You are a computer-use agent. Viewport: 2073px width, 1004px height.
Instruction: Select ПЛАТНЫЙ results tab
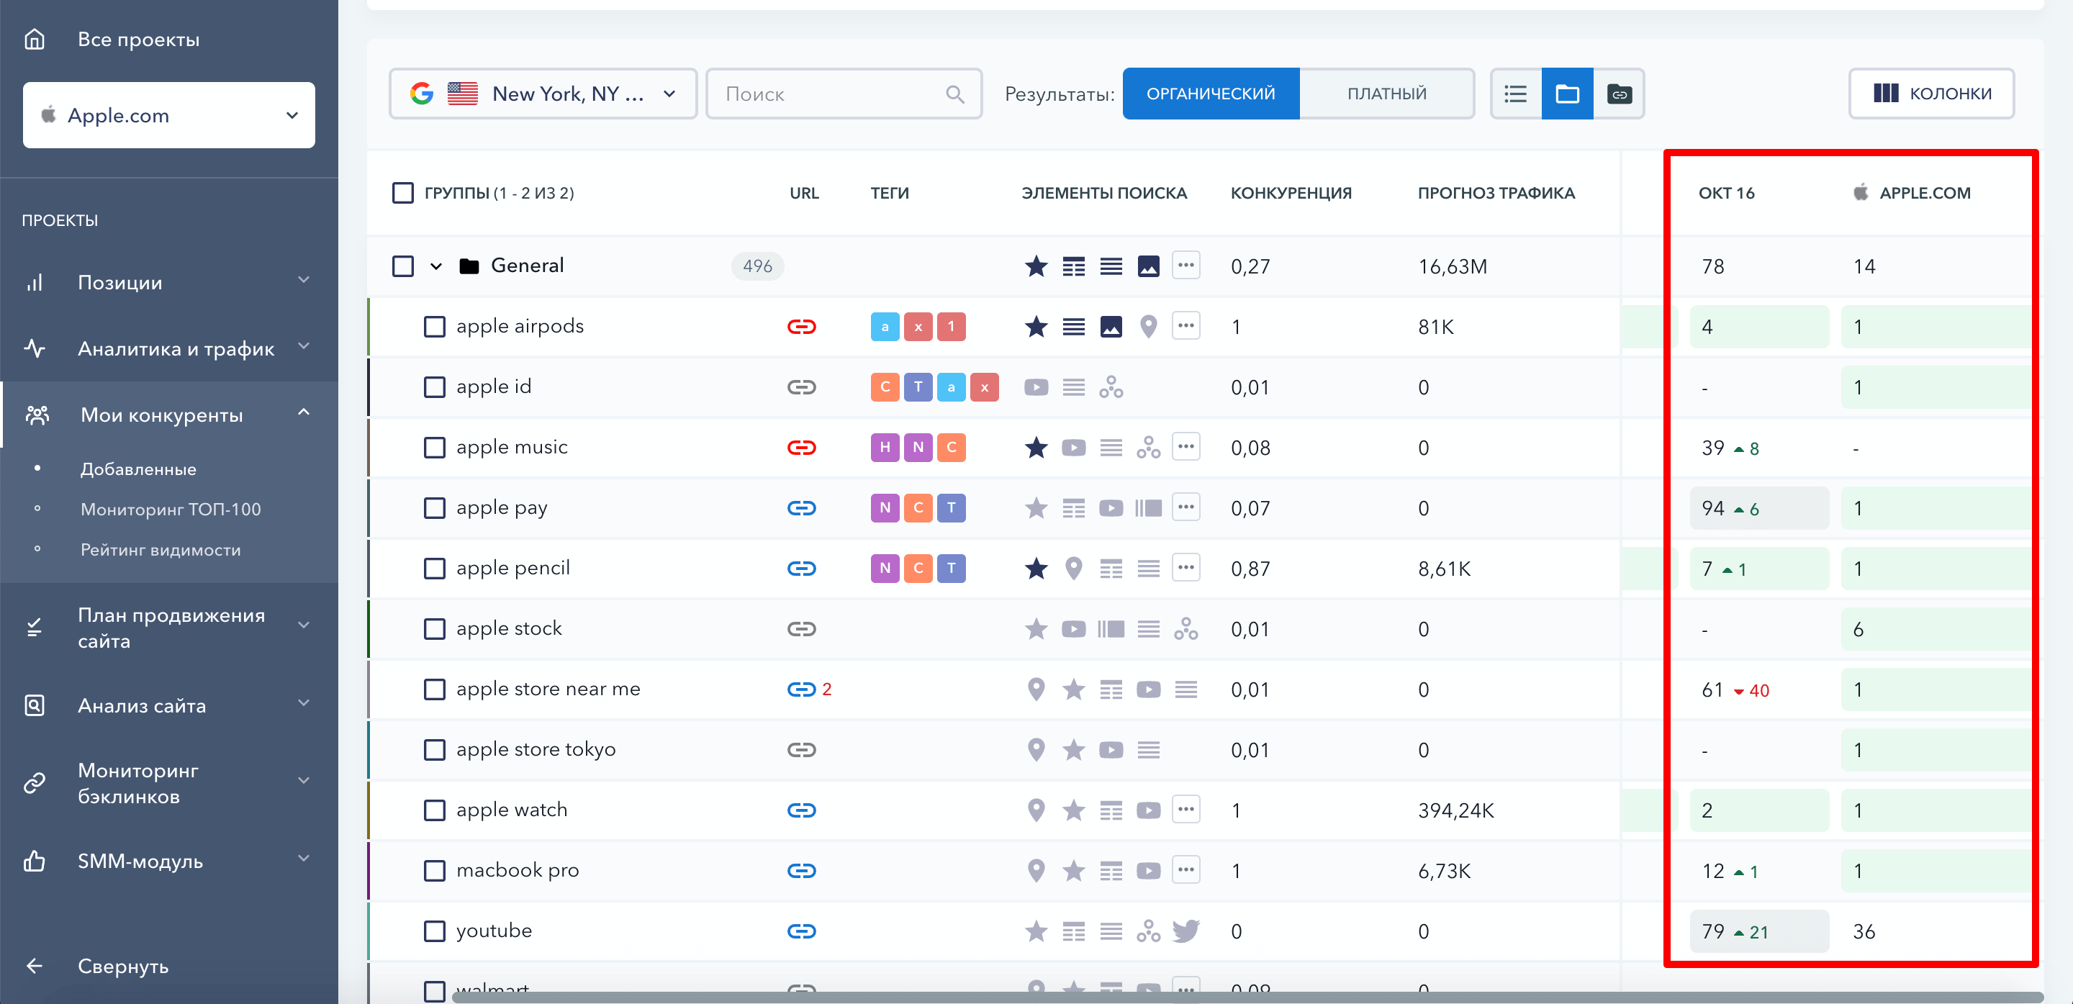1386,94
